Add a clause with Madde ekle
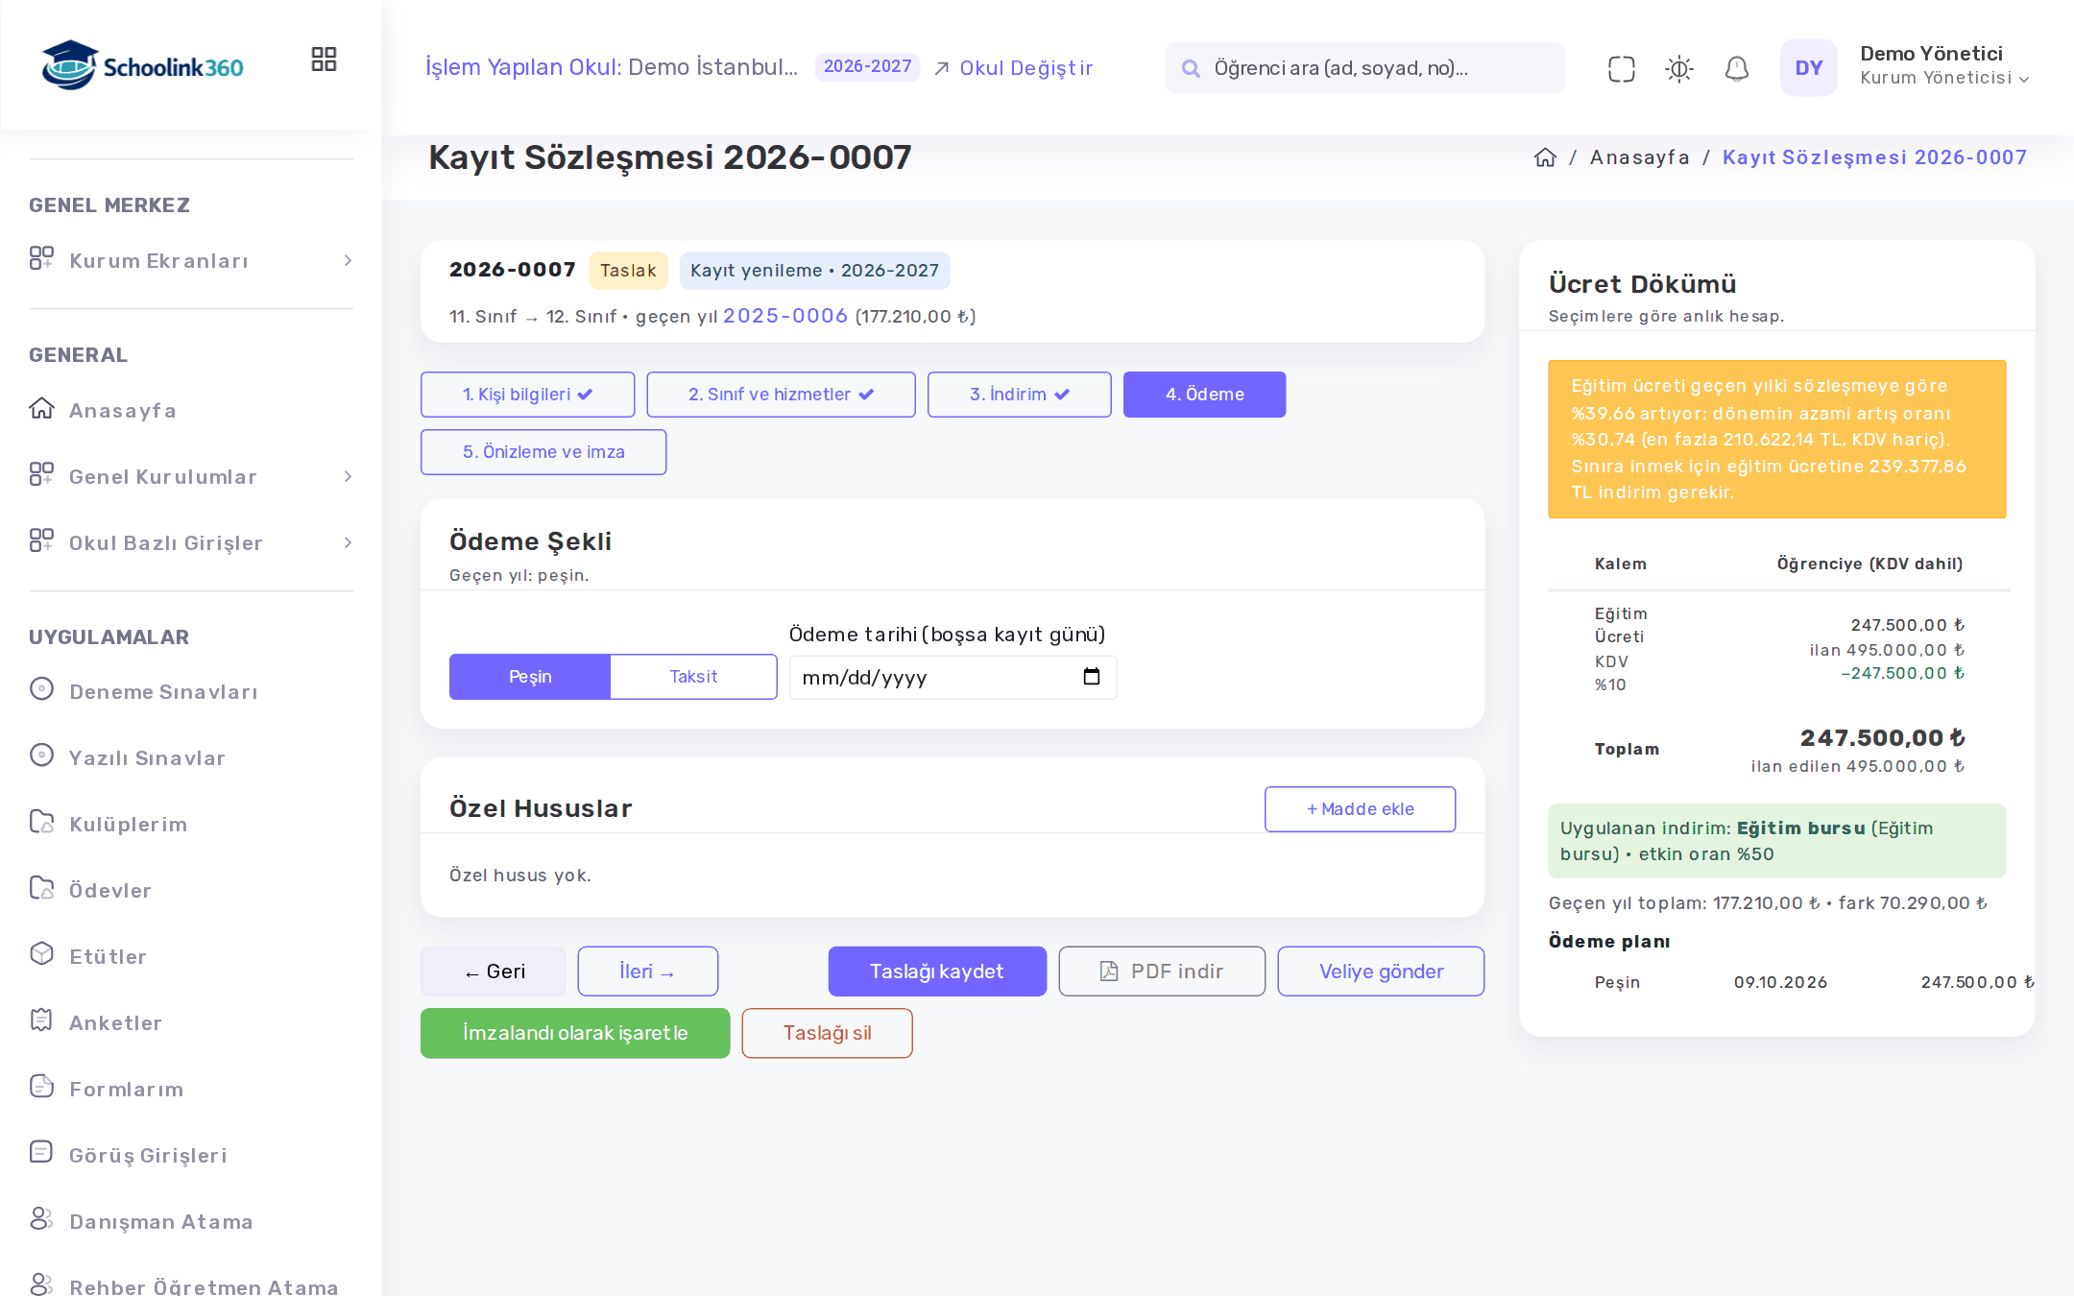Screen dimensions: 2074x1296 click(x=1360, y=809)
